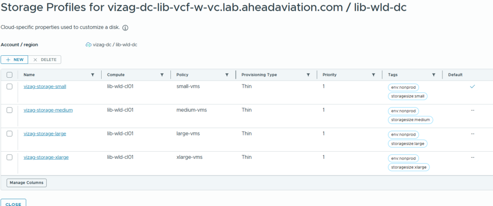Screen dimensions: 493x206
Task: Create a new storage profile
Action: pyautogui.click(x=14, y=60)
